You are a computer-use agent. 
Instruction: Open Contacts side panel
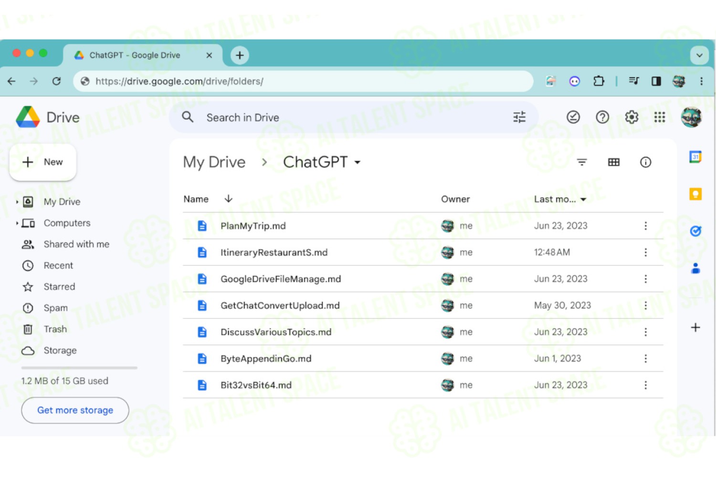695,269
